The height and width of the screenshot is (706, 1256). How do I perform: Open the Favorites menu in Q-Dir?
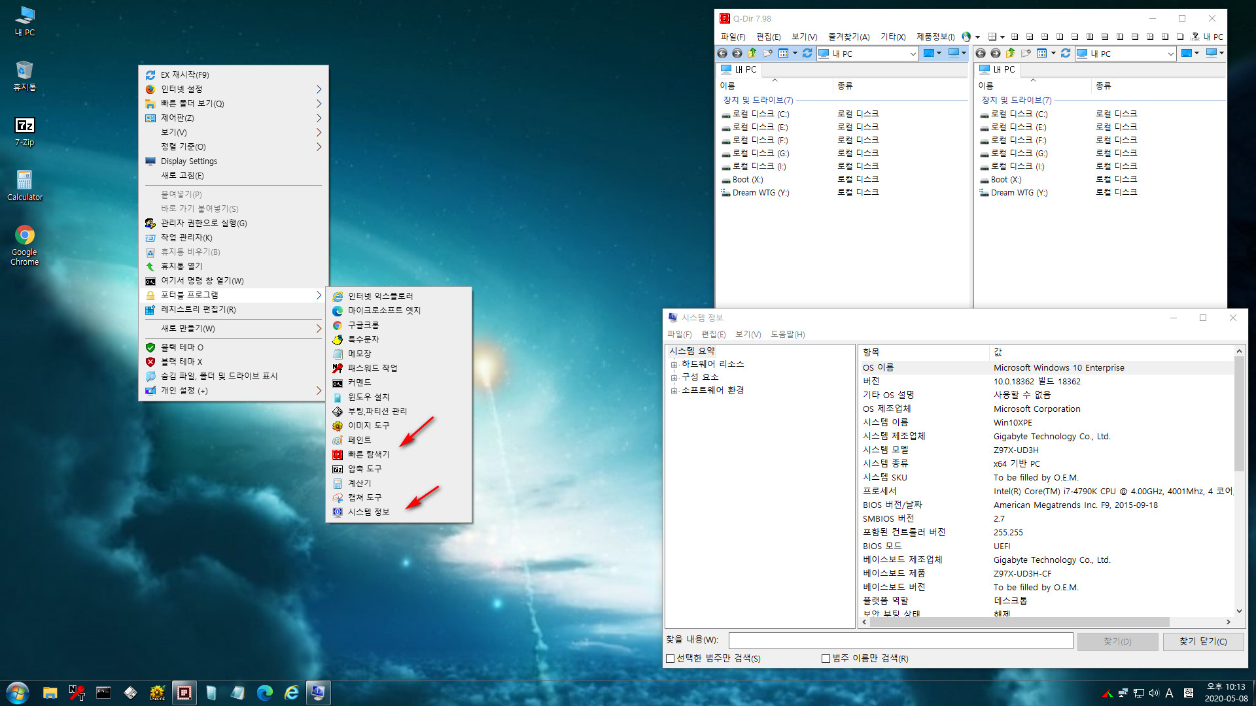848,37
